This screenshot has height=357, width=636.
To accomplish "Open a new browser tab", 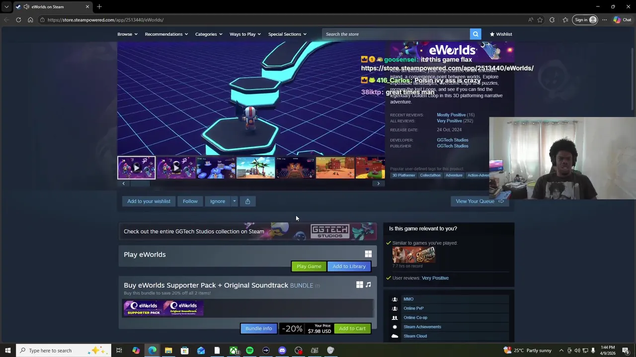I will [x=99, y=6].
